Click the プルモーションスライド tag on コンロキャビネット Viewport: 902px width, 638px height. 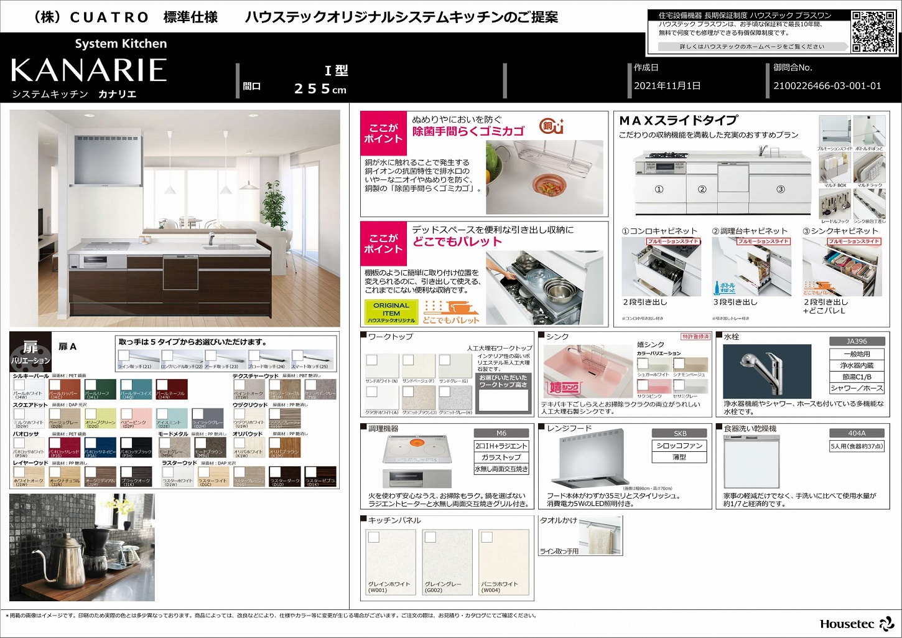(673, 241)
